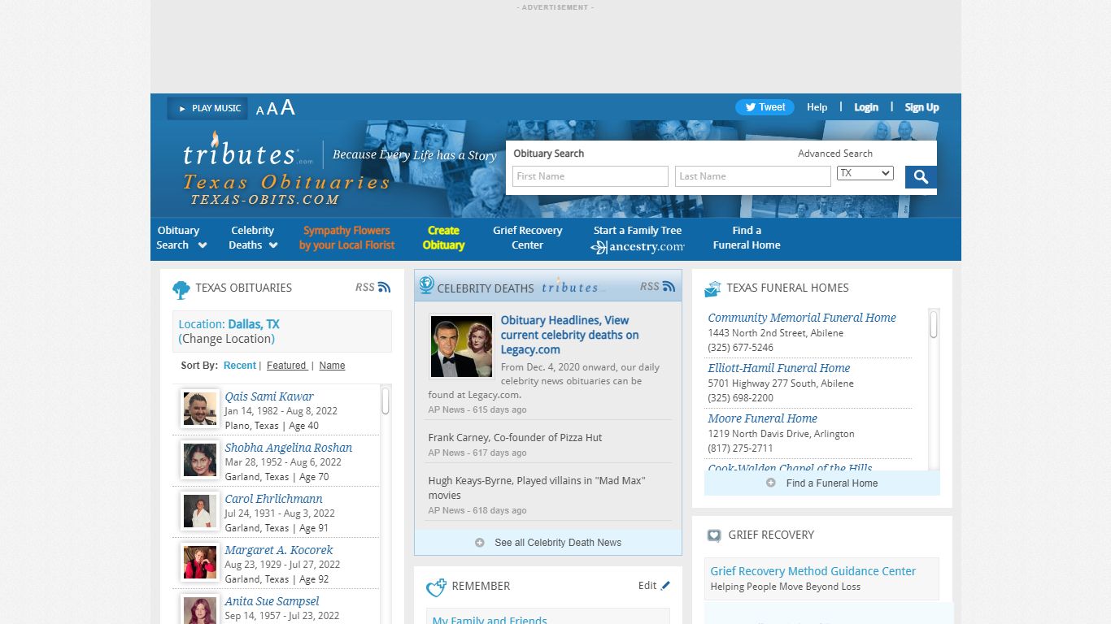Click the plus icon beside the Find a Funeral Home button
The width and height of the screenshot is (1111, 624).
pos(771,483)
